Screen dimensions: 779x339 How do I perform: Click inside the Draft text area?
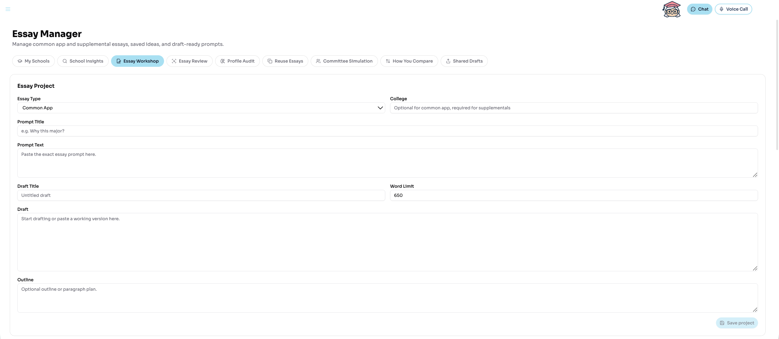(387, 242)
